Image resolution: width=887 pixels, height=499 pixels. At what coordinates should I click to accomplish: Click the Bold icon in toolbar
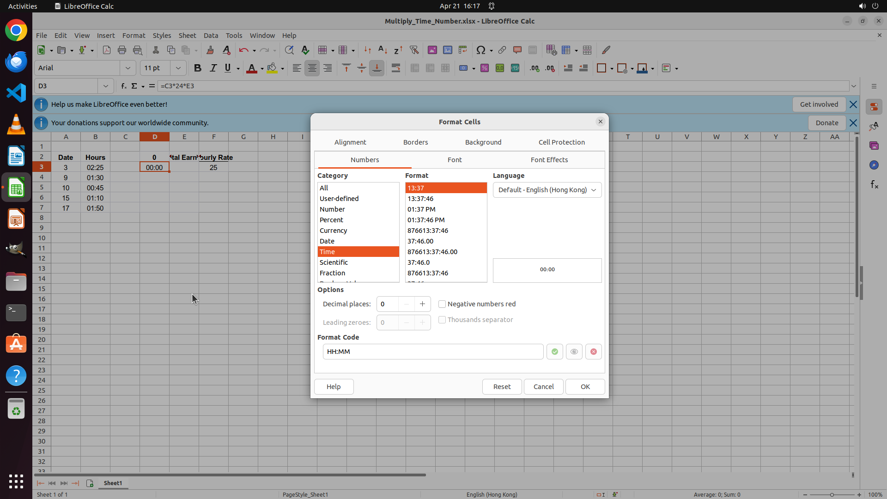tap(198, 68)
